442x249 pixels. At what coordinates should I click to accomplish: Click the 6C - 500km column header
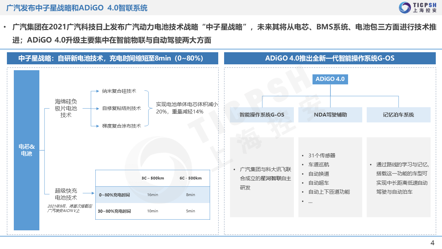190,178
